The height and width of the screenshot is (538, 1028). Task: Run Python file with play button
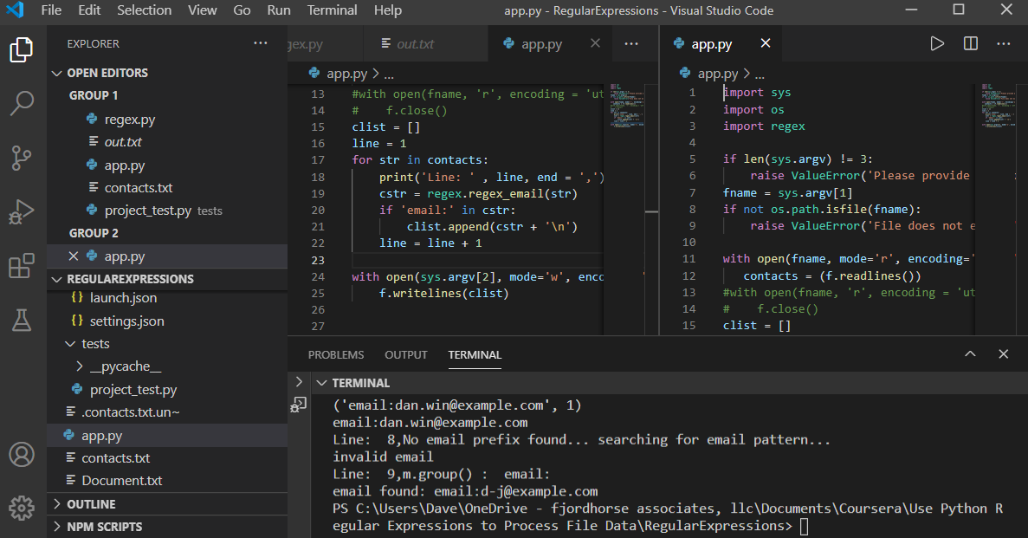click(937, 43)
